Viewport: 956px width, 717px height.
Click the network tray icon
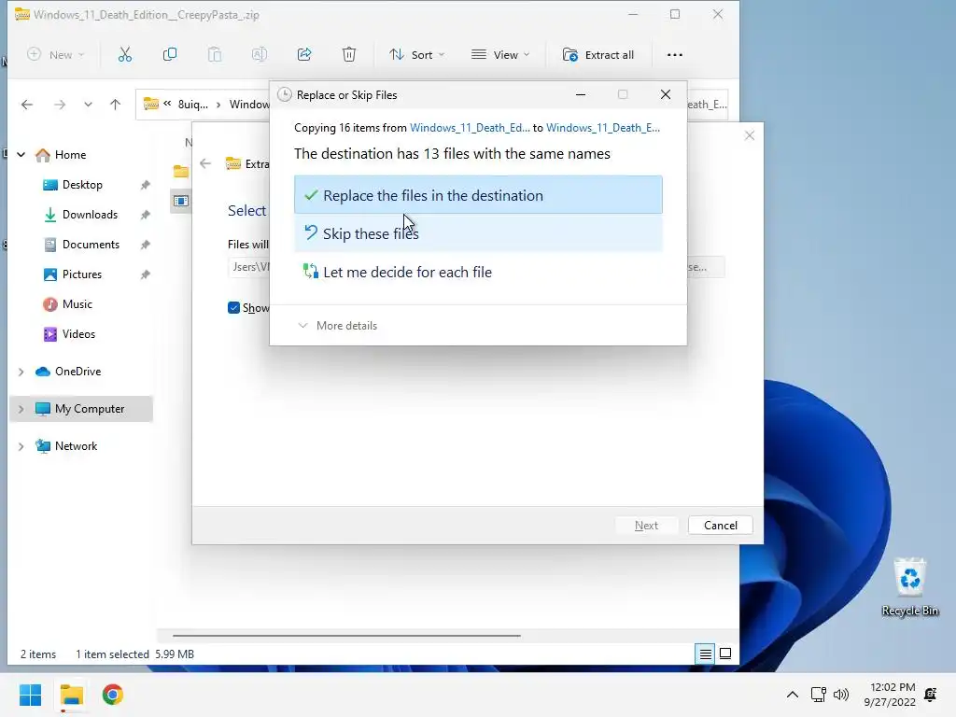point(818,695)
